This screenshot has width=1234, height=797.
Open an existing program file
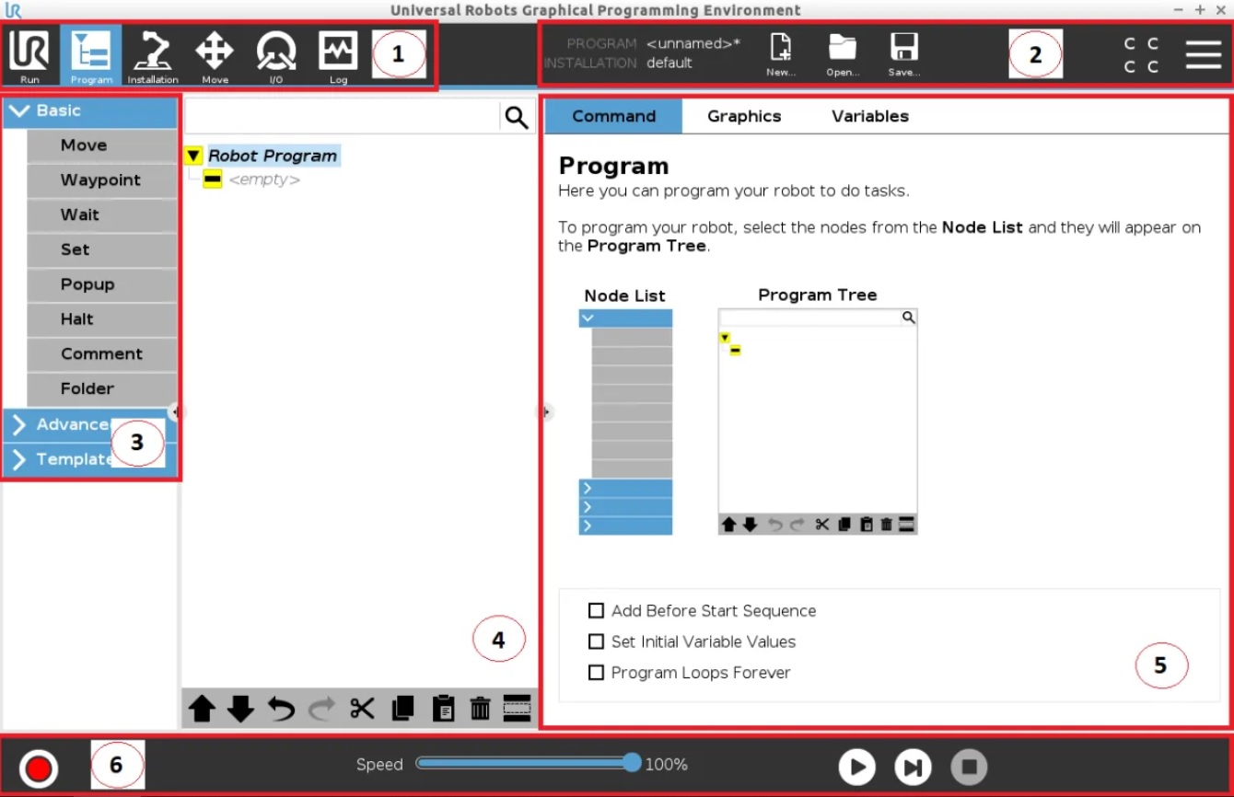[x=843, y=55]
